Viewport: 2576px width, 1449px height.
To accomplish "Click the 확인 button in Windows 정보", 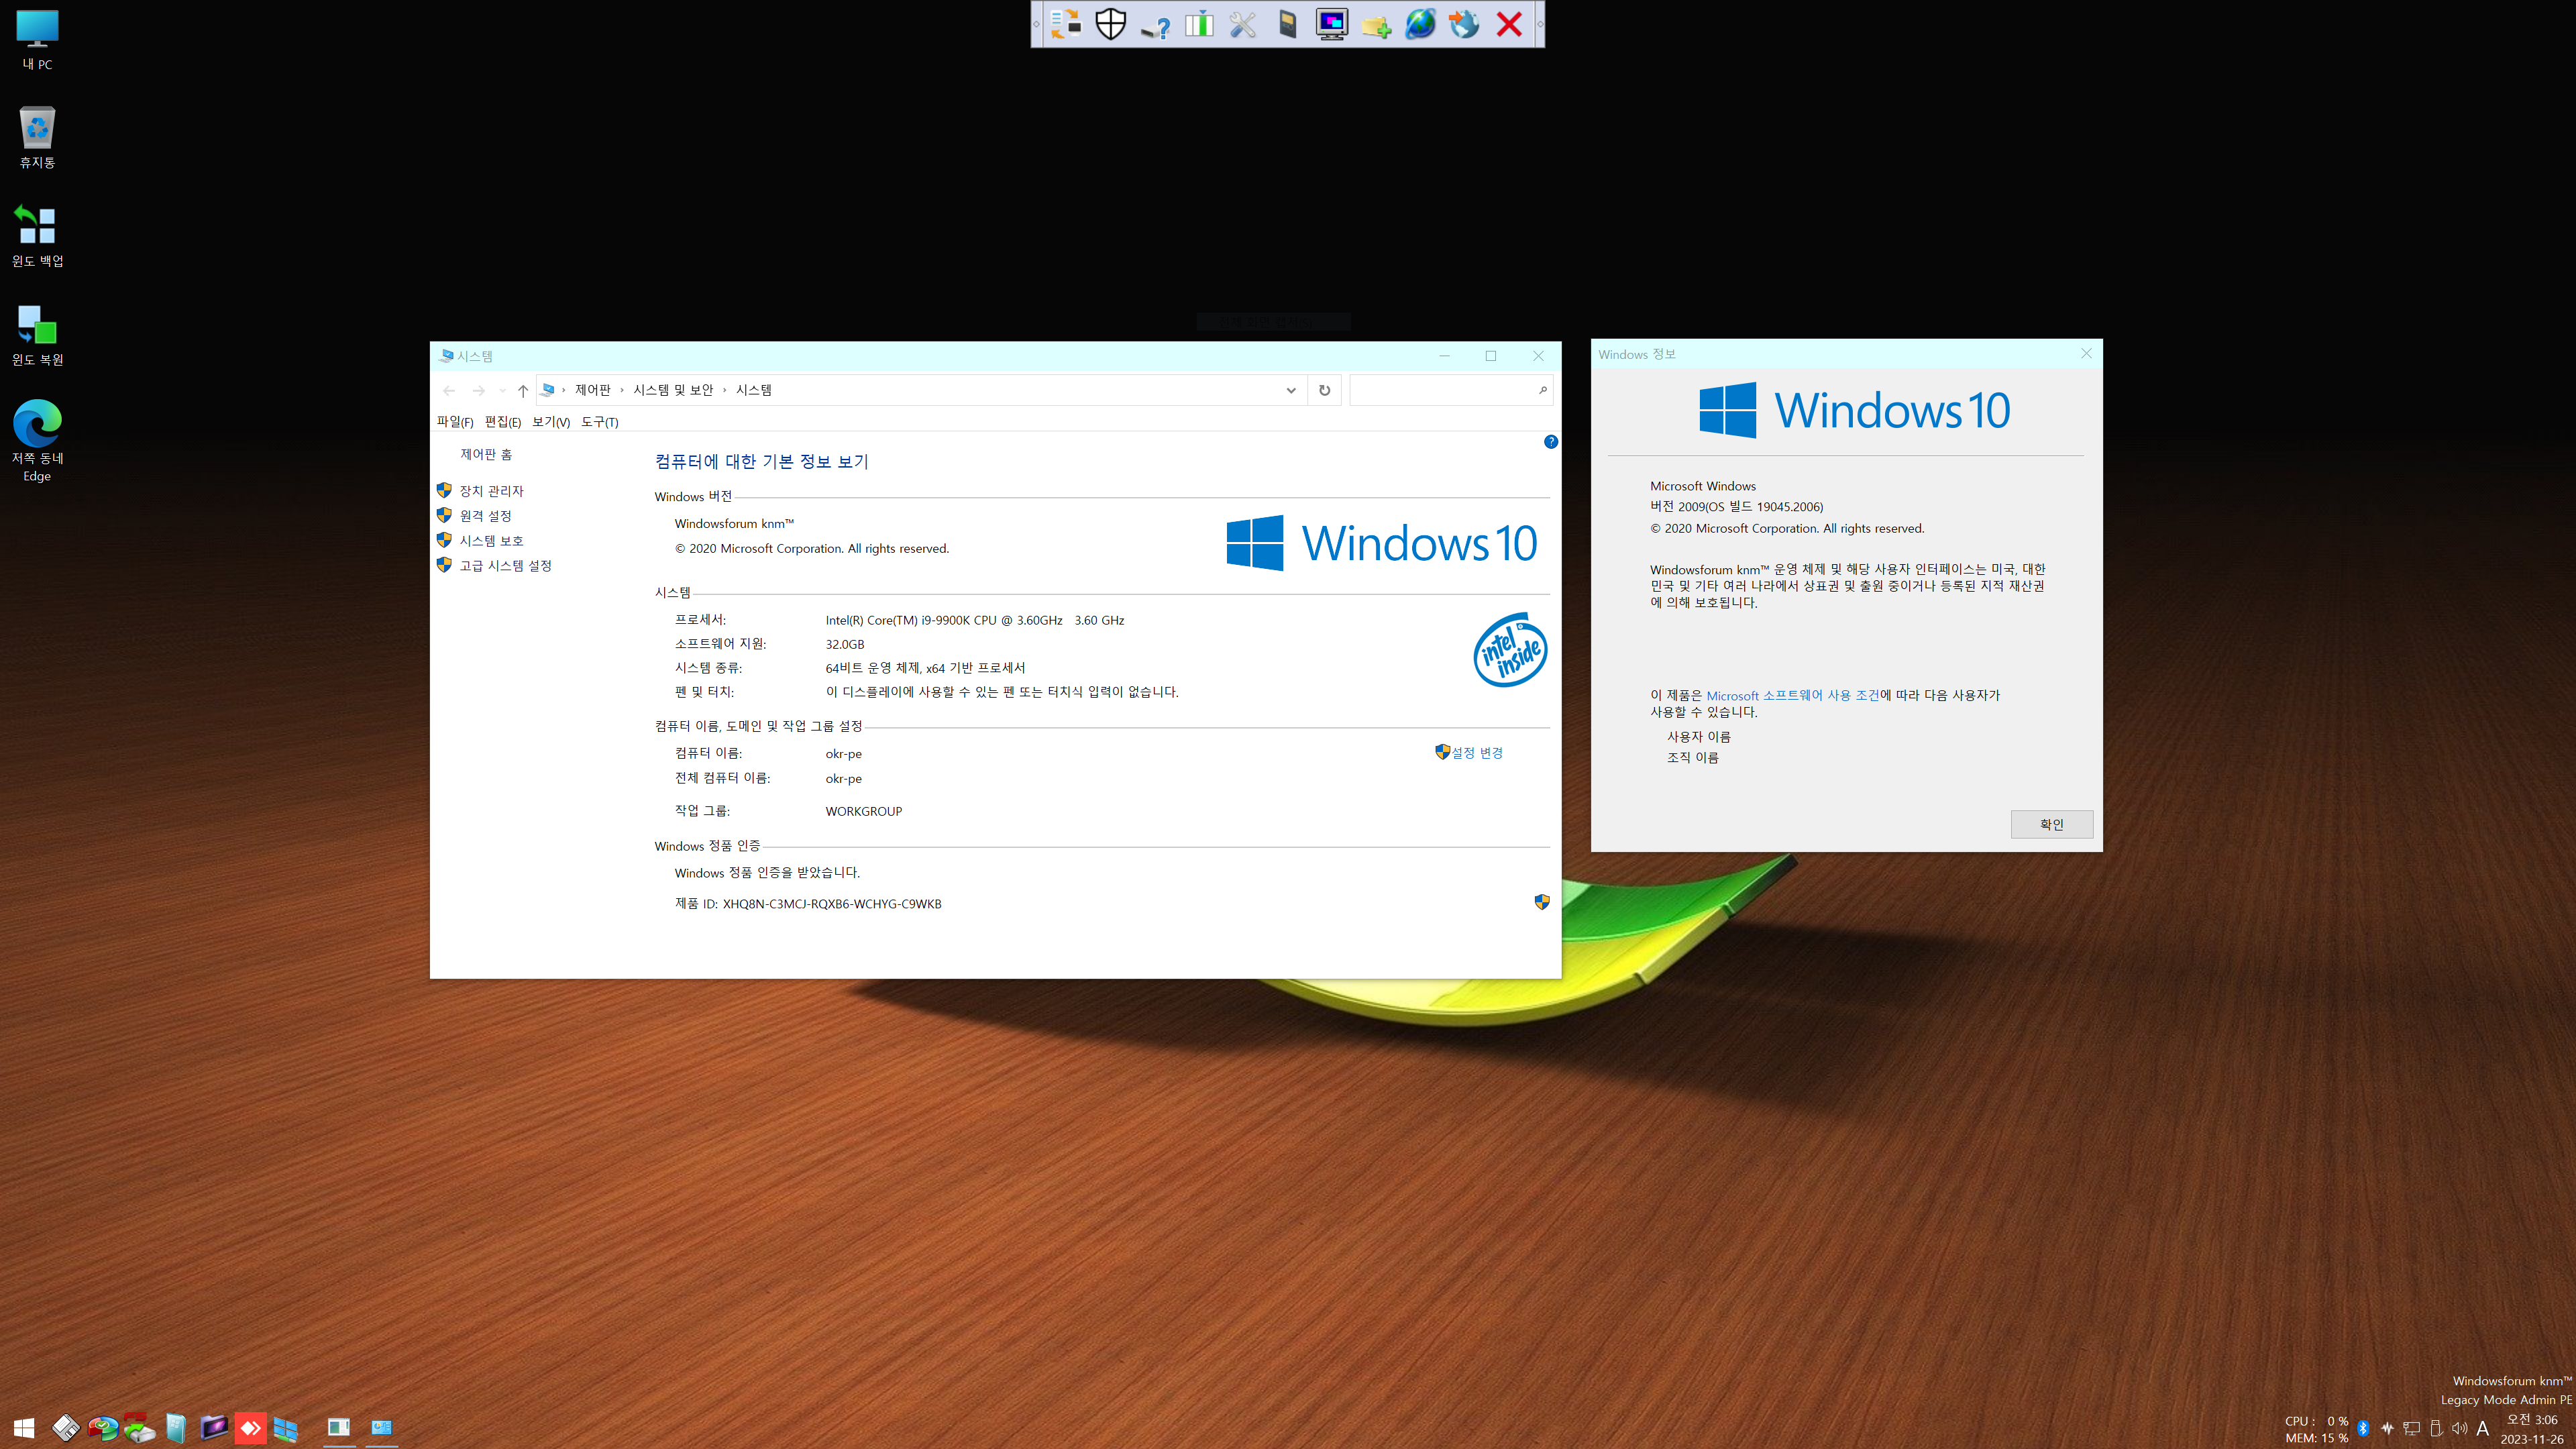I will tap(2052, 824).
